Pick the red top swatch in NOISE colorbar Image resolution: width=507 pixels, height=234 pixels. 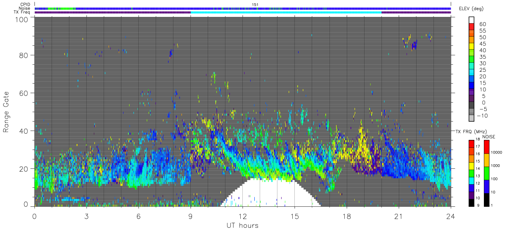point(486,147)
